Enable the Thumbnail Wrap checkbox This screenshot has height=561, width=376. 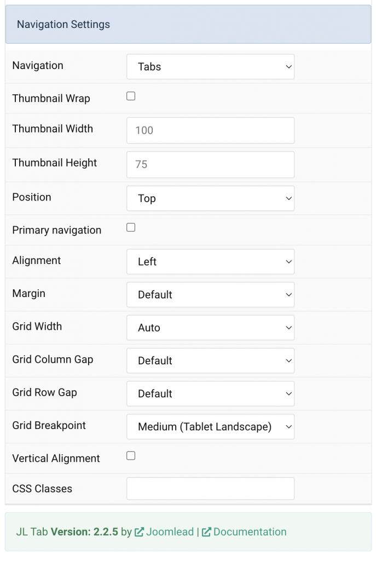point(130,95)
